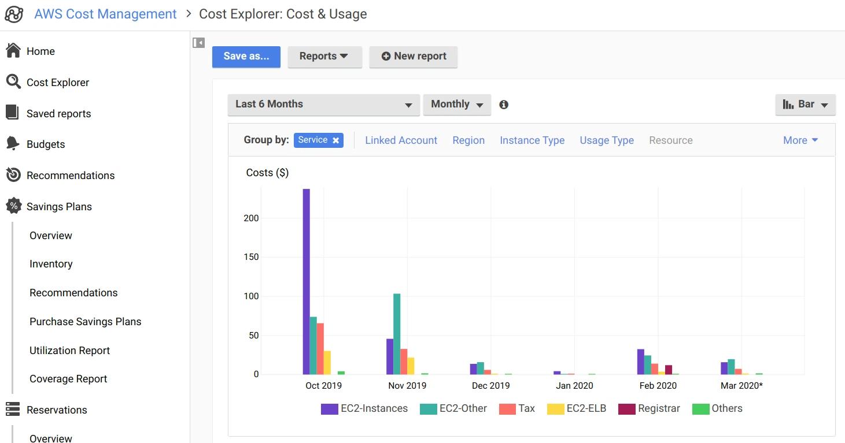The image size is (845, 443).
Task: Open the Last 6 Months date range dropdown
Action: click(x=323, y=105)
